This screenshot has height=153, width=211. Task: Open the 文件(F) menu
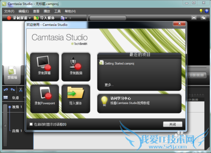(x=9, y=11)
